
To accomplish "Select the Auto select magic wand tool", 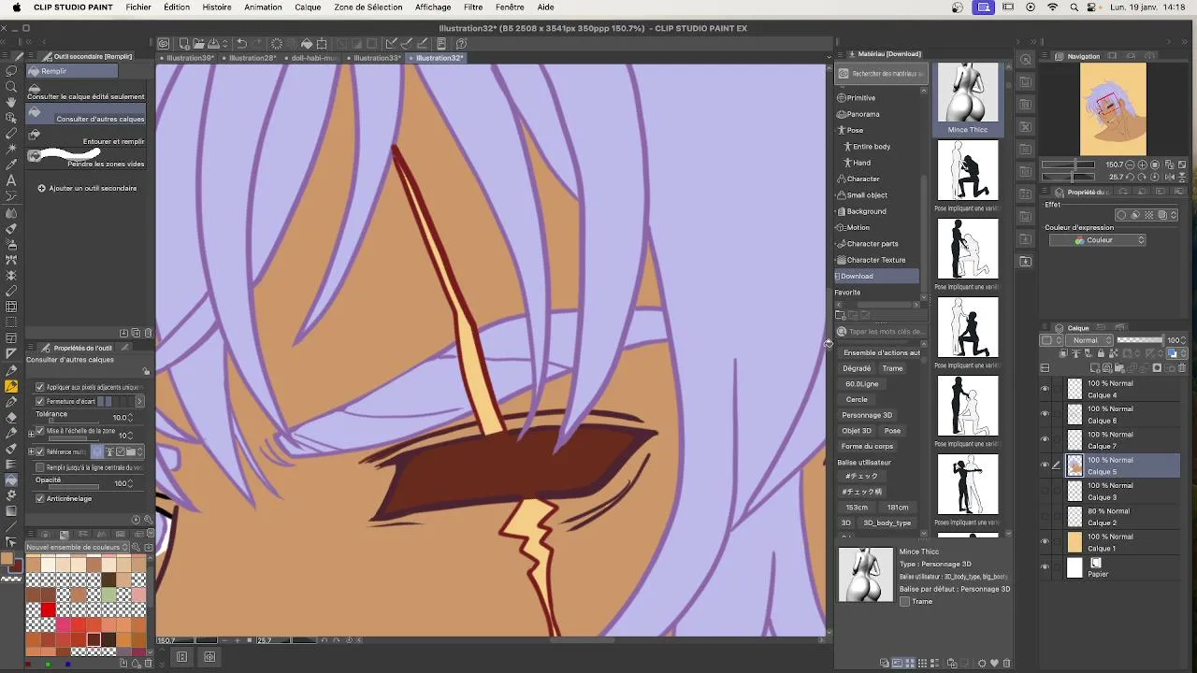I will pyautogui.click(x=11, y=149).
